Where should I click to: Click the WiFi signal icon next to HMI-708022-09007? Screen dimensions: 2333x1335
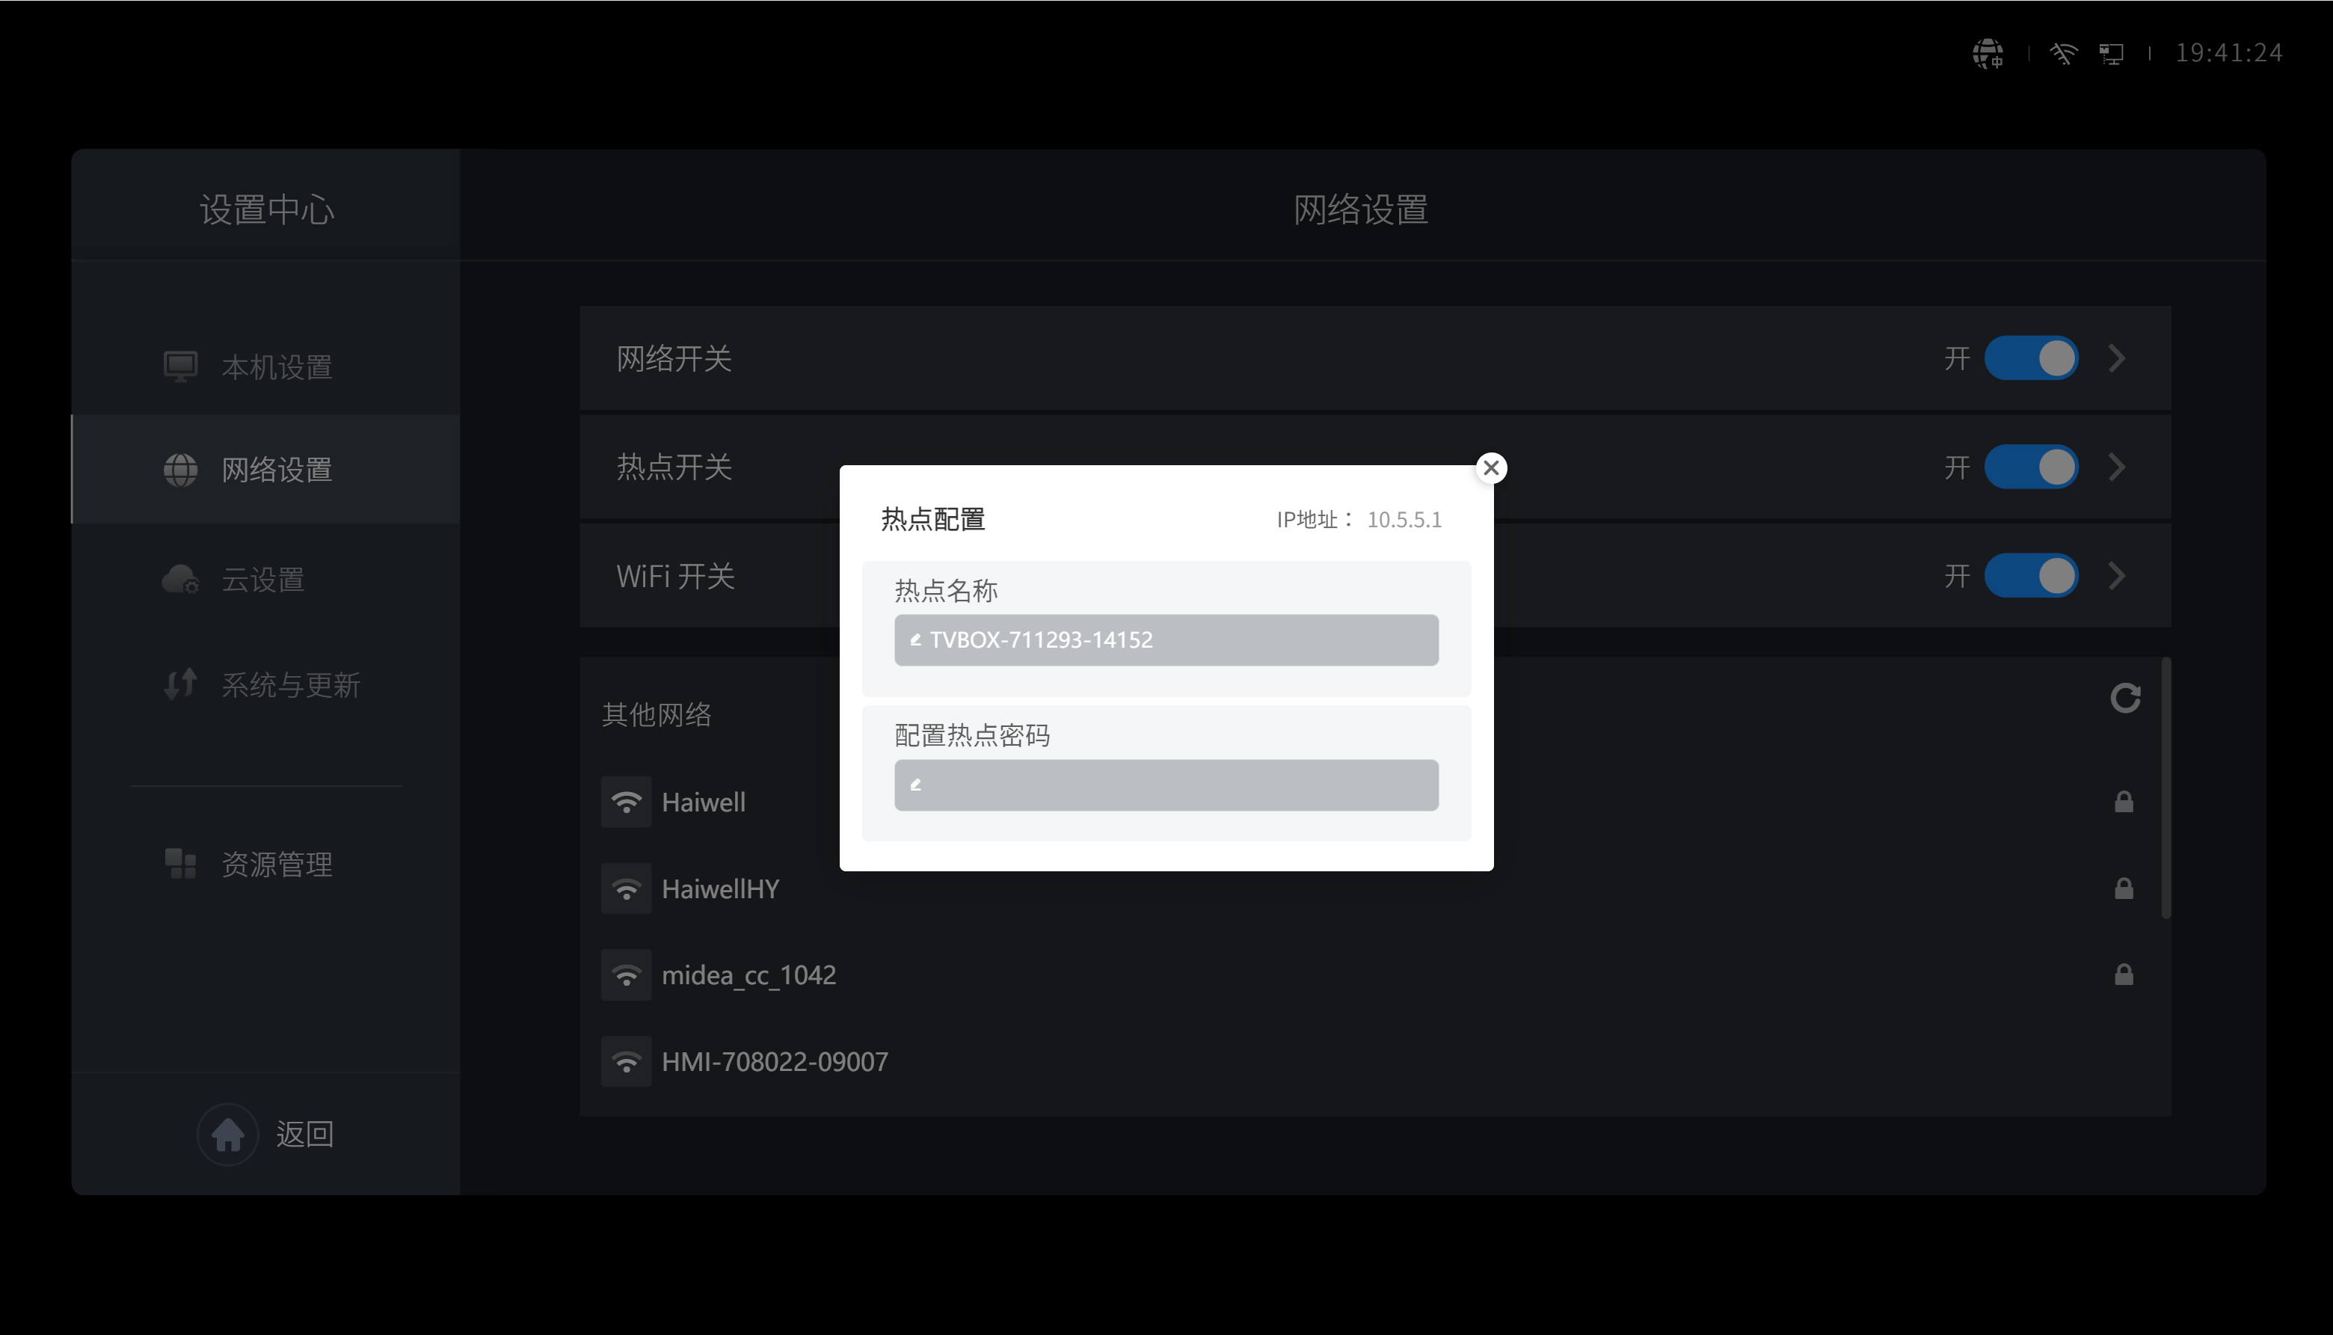tap(626, 1062)
